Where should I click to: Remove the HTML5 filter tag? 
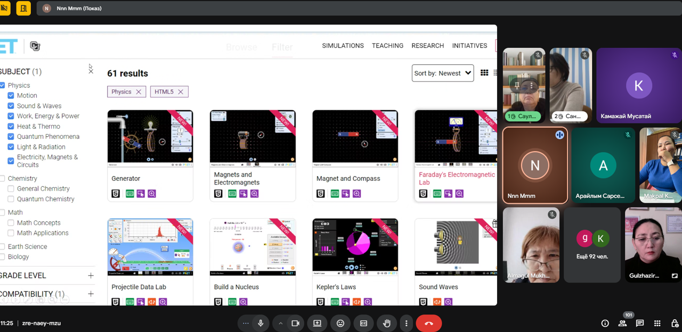click(x=181, y=92)
